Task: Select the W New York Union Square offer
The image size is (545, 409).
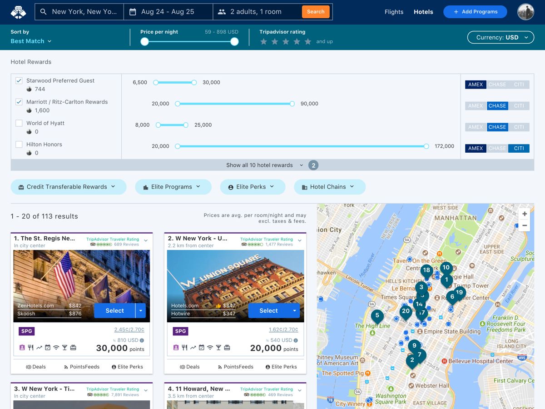Action: coord(268,311)
